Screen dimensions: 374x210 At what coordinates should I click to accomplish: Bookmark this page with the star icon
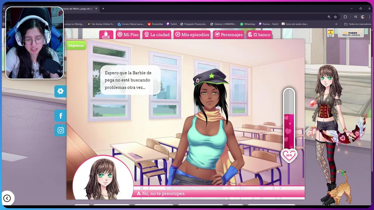click(x=335, y=17)
